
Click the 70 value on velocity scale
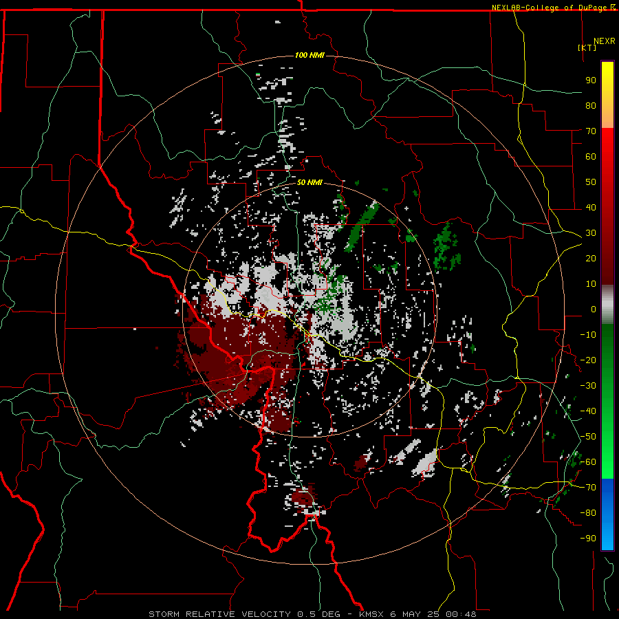click(x=591, y=131)
